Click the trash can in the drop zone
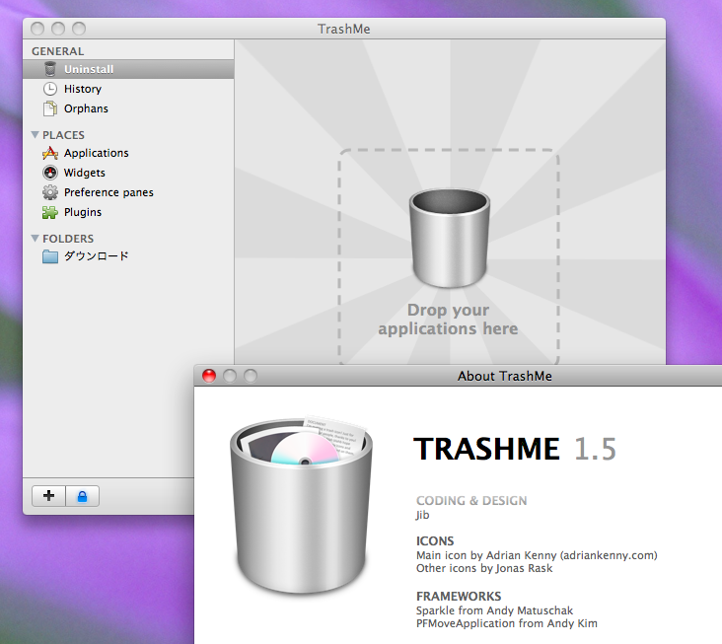Viewport: 722px width, 644px height. (449, 240)
